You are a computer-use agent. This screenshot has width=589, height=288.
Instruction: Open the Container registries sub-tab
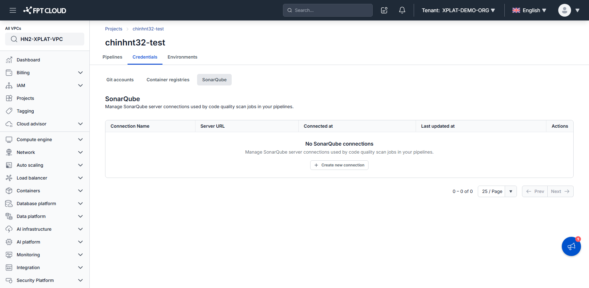168,80
